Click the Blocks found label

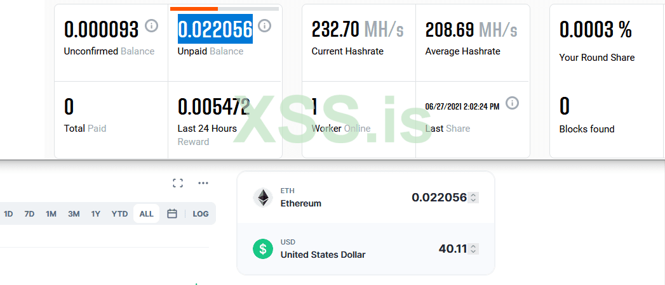586,129
